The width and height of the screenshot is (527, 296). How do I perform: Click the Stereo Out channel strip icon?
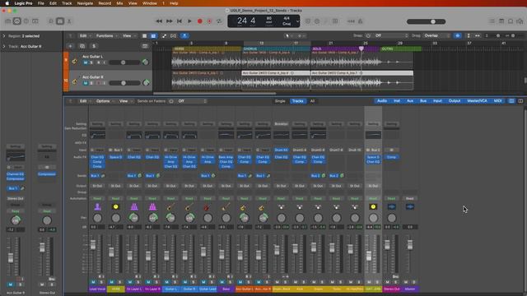tap(391, 206)
